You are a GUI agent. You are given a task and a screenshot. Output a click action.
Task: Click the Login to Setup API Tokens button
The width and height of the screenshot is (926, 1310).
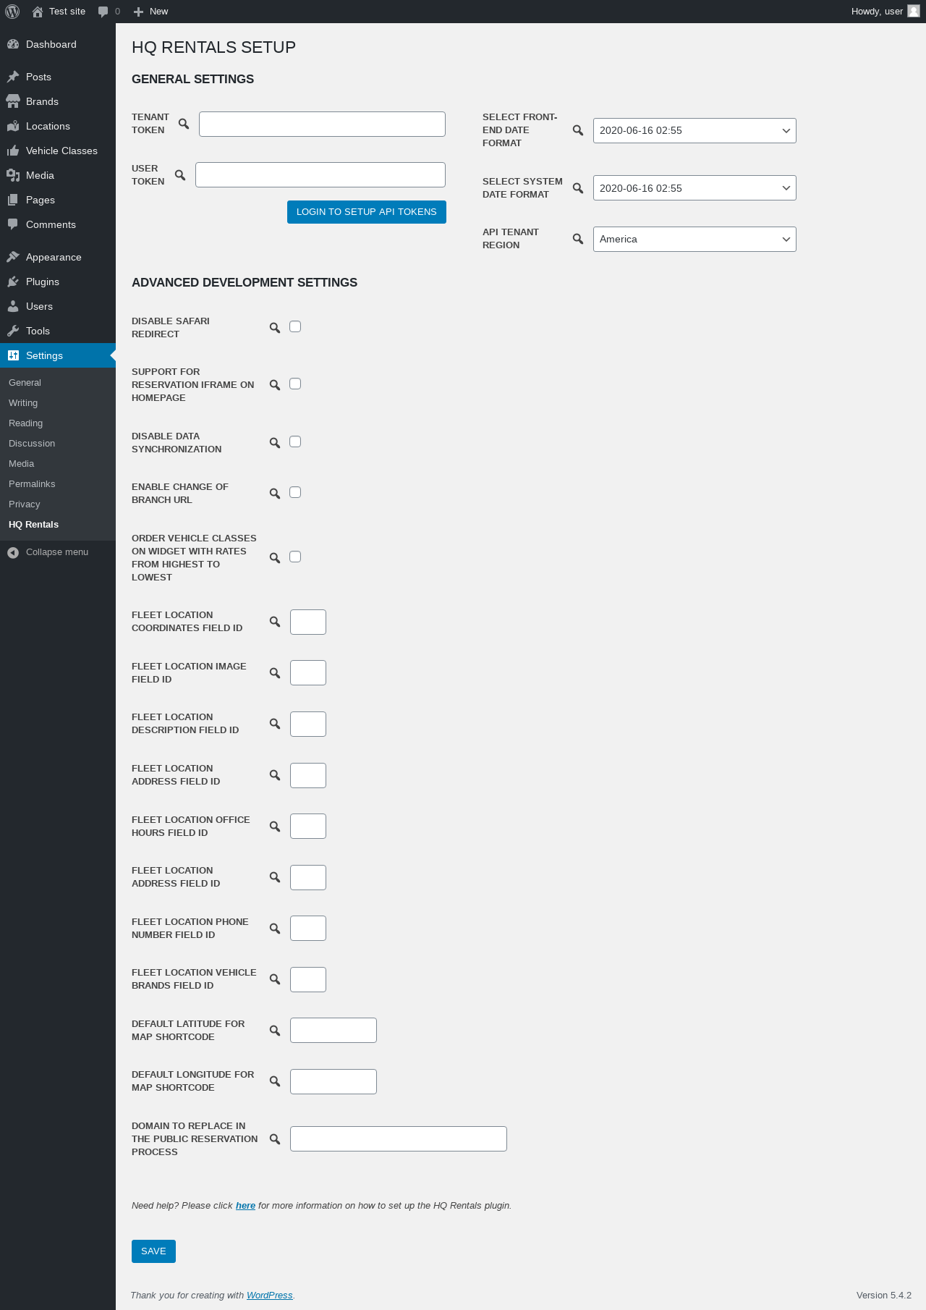(x=367, y=212)
